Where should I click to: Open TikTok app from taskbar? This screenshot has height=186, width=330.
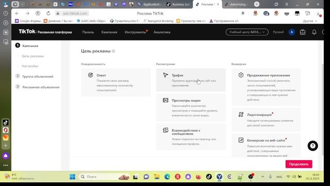click(209, 177)
